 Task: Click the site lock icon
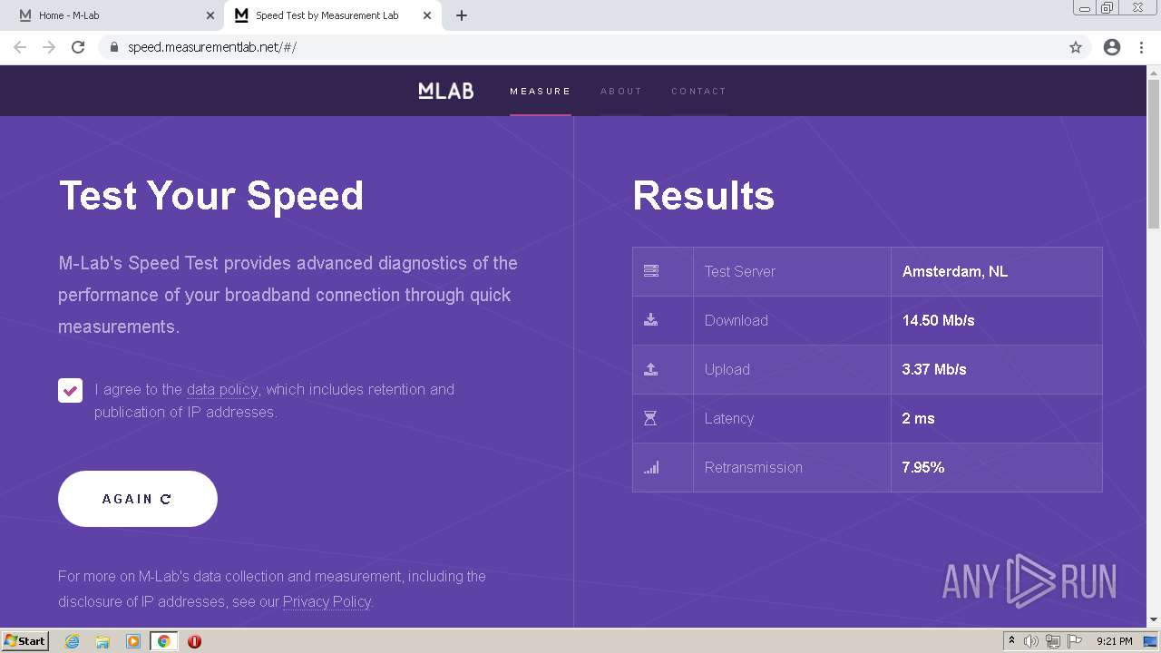tap(114, 47)
